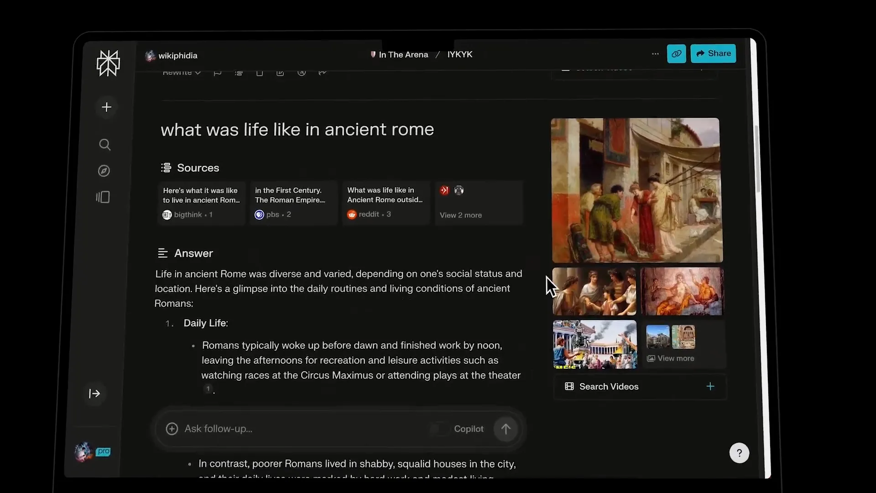Image resolution: width=876 pixels, height=493 pixels.
Task: Expand View 2 more sources
Action: coord(479,203)
